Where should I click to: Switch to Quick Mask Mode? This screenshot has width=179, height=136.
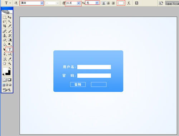point(10,80)
